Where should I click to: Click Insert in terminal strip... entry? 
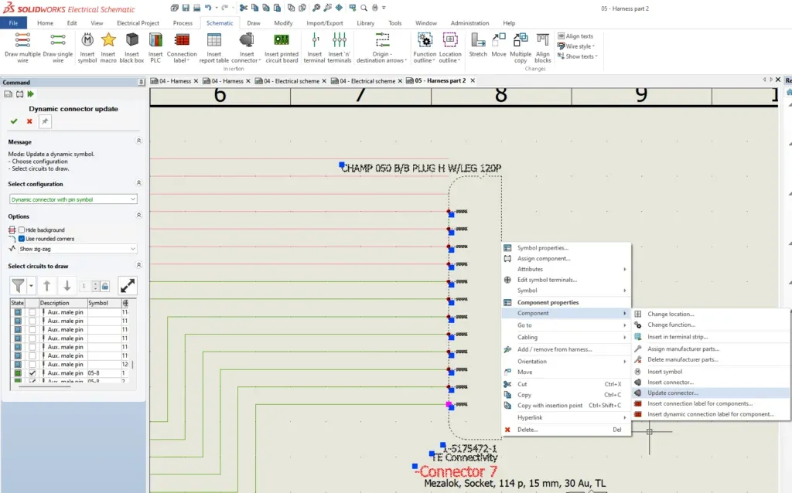711,337
